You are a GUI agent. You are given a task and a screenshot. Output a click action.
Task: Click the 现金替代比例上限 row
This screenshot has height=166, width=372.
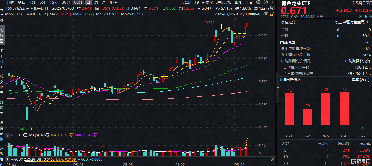(x=326, y=55)
